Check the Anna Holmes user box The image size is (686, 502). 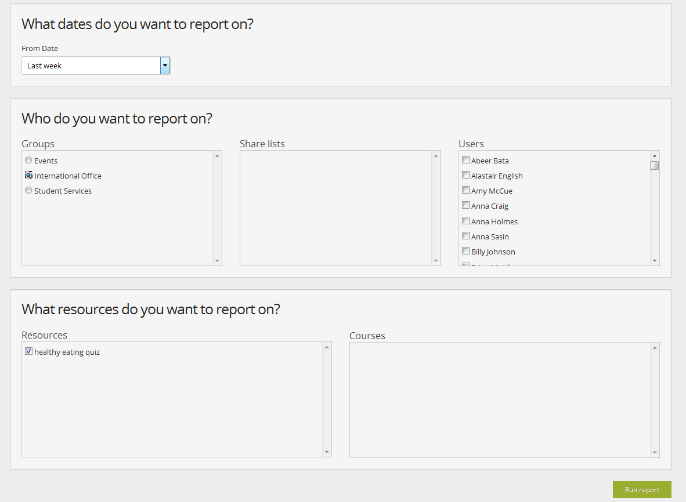pyautogui.click(x=465, y=221)
